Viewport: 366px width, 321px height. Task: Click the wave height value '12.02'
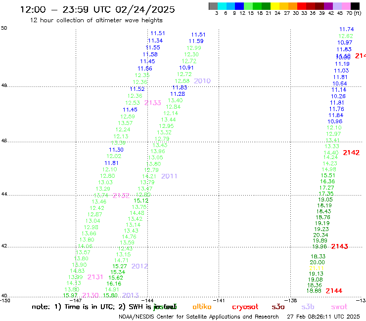[114, 156]
